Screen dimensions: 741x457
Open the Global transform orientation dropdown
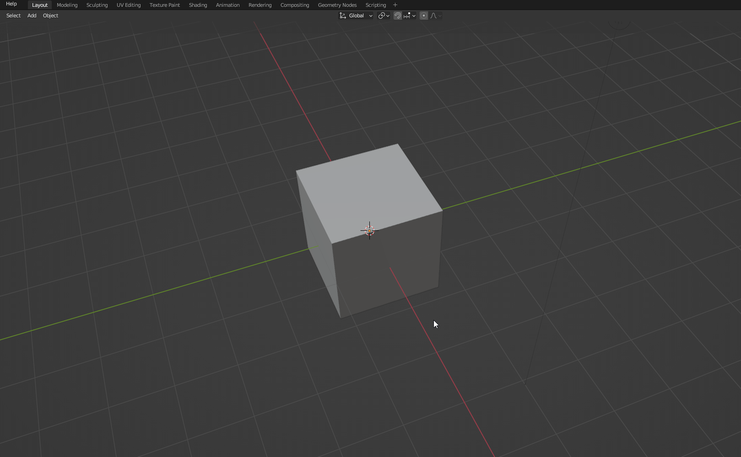coord(356,16)
